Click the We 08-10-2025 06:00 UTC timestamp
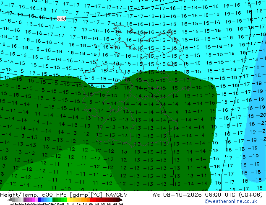Image resolution: width=266 pixels, height=205 pixels. click(208, 195)
